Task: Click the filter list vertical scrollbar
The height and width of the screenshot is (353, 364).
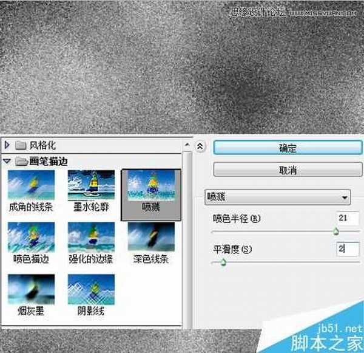Action: [x=187, y=243]
